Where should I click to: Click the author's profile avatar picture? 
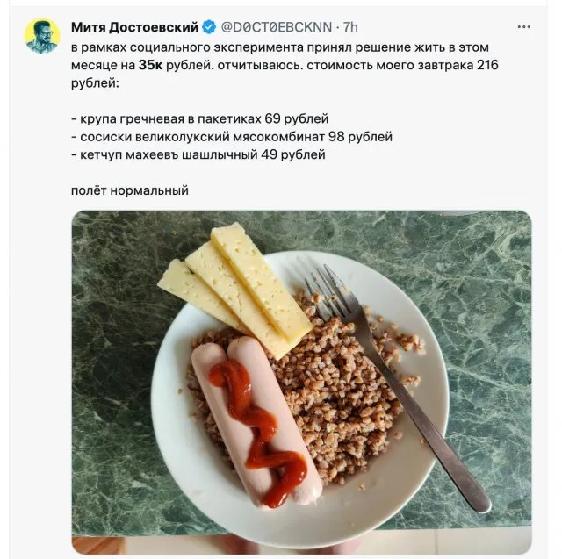coord(42,36)
